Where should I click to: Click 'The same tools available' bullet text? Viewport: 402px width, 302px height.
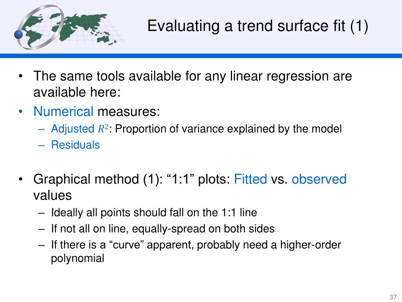(x=192, y=84)
